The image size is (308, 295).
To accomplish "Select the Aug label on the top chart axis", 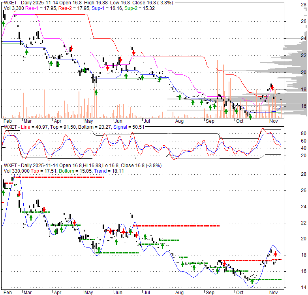I will point(179,120).
